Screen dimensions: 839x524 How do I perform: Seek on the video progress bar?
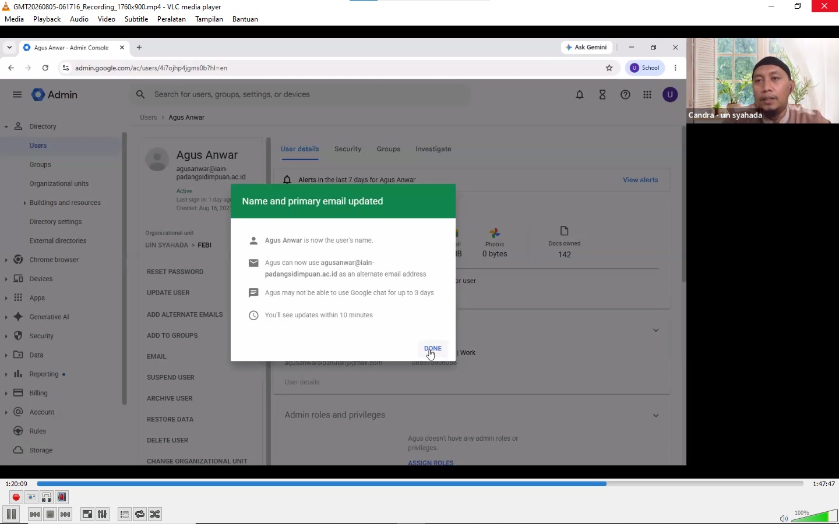coord(420,484)
